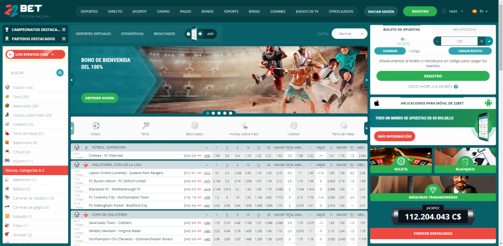Increase the stake with the plus button
503x246 pixels.
pos(481,41)
